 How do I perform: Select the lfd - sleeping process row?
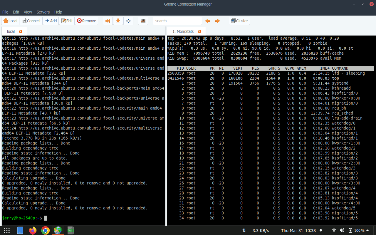(271, 73)
